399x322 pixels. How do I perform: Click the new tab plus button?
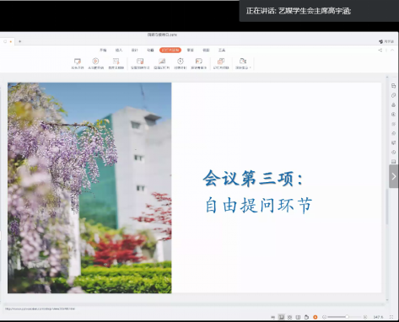tap(19, 41)
